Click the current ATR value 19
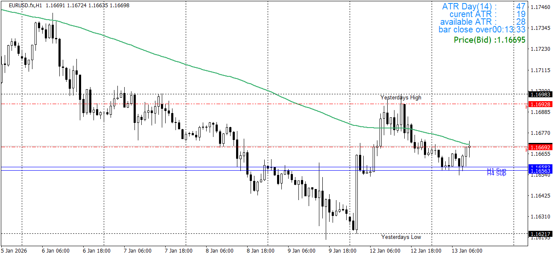555x256 pixels. pos(520,14)
